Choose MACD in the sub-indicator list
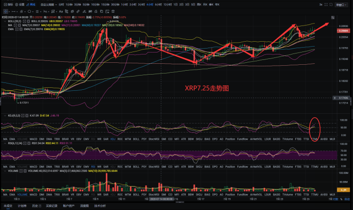Screen dimensions: 353x210 [x=33, y=139]
